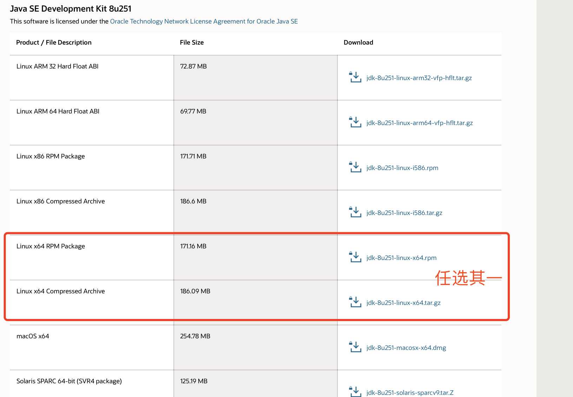Select the Product / File Description header
This screenshot has width=573, height=397.
pyautogui.click(x=54, y=43)
